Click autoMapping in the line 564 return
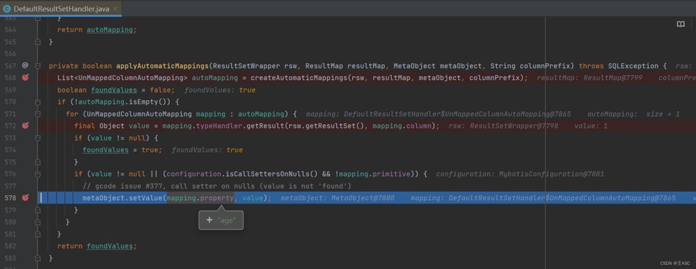696x269 pixels. pos(110,30)
